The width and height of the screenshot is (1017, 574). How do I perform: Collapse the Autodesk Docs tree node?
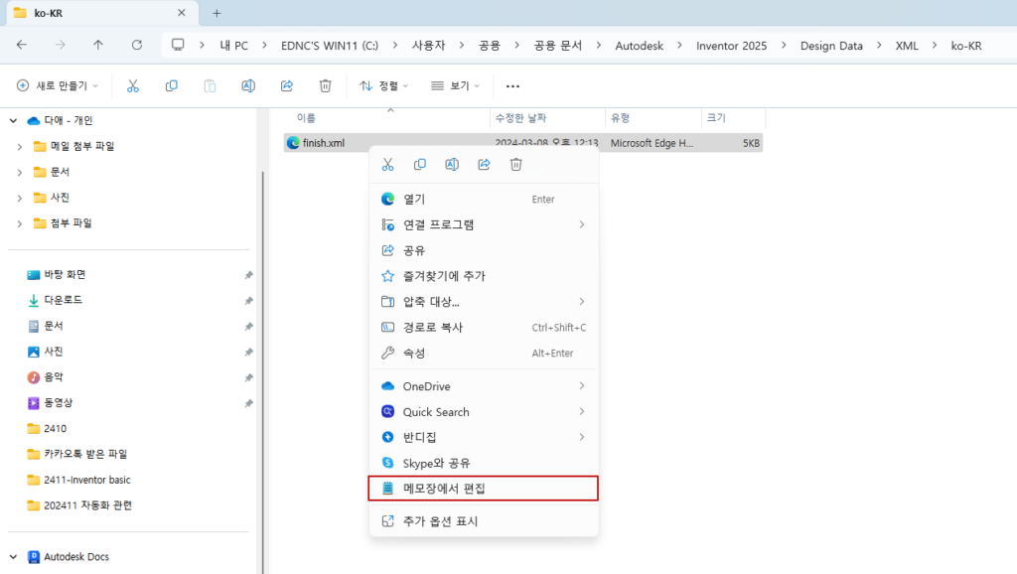pos(14,556)
